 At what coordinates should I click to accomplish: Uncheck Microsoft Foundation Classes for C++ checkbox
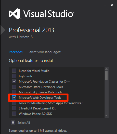coord(14,81)
